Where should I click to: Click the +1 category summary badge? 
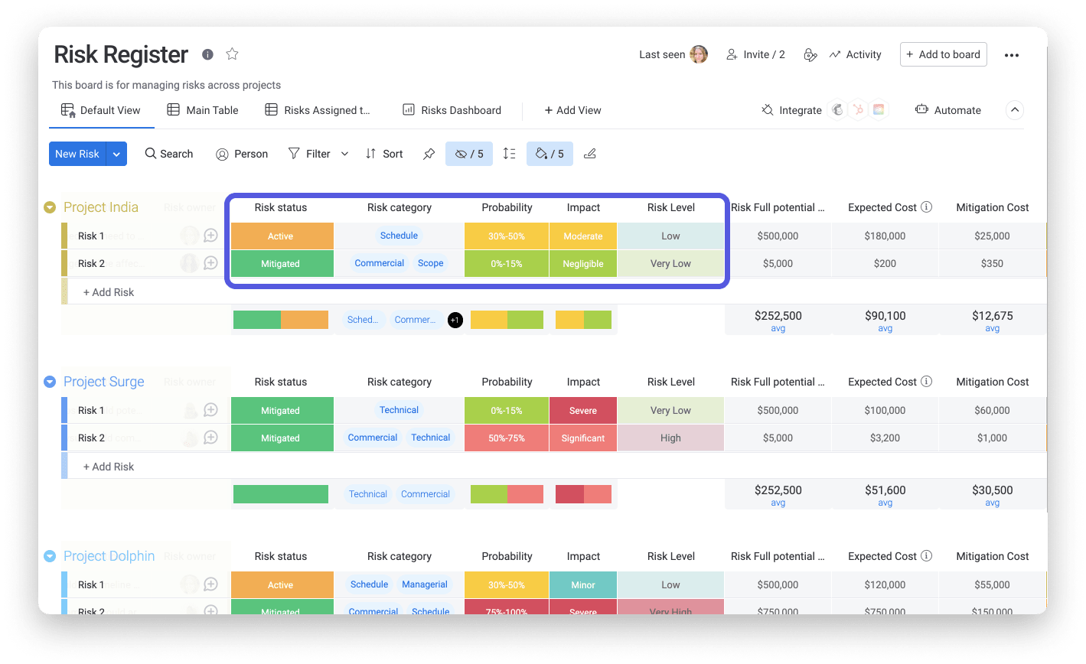point(455,320)
